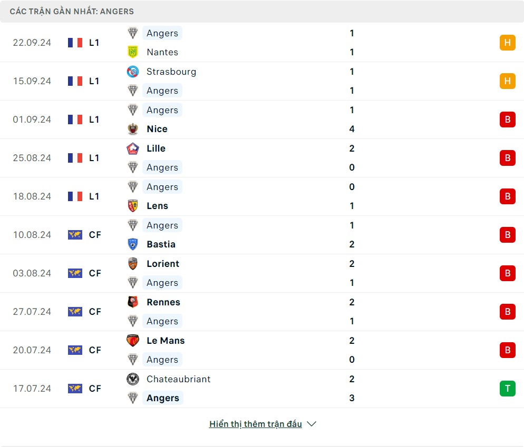Expand more matches with the chevron arrow
Viewport: 524px width, 447px height.
pyautogui.click(x=312, y=424)
